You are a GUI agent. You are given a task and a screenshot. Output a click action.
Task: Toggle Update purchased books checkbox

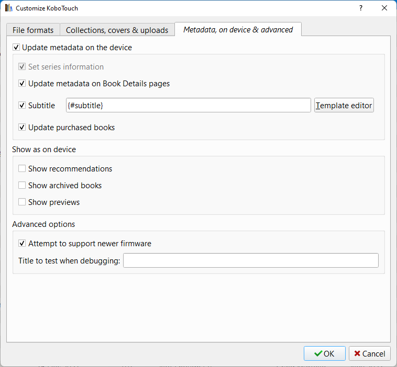[x=22, y=128]
